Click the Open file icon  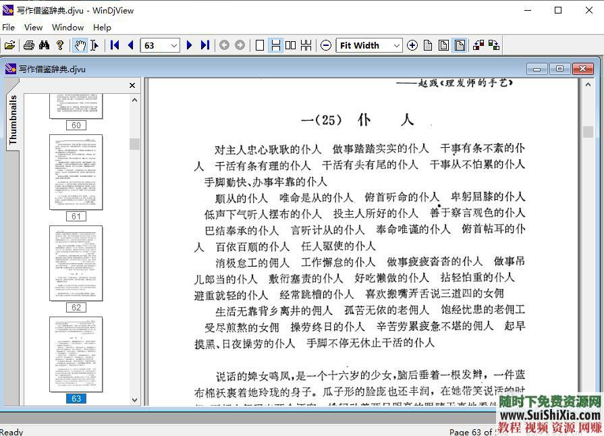[x=10, y=45]
